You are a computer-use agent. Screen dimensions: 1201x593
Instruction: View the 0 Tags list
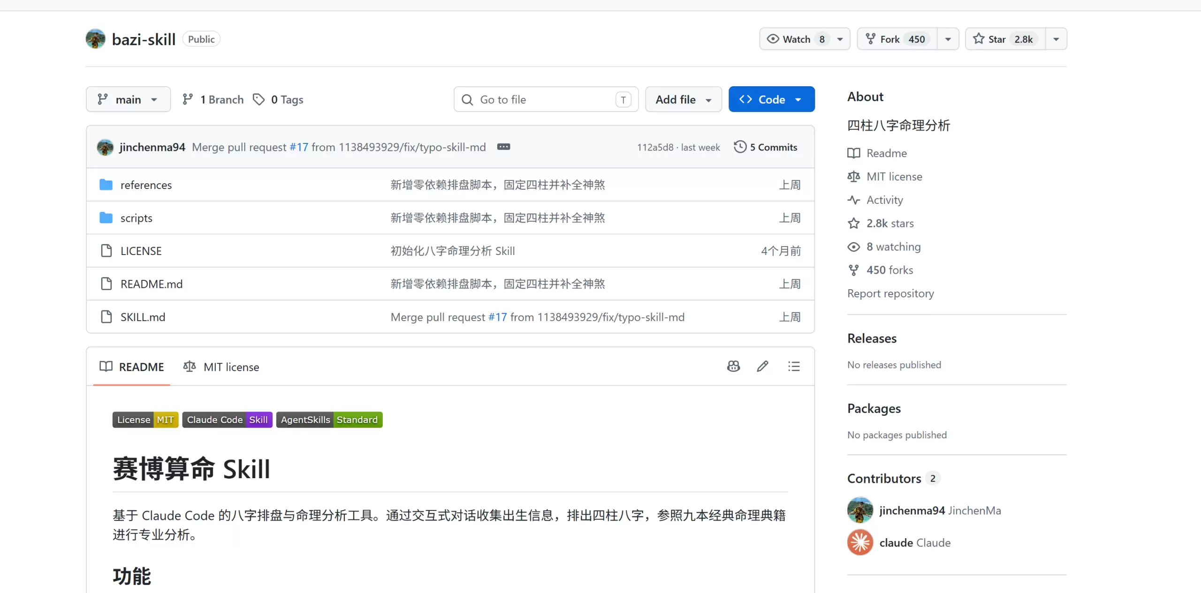click(278, 99)
